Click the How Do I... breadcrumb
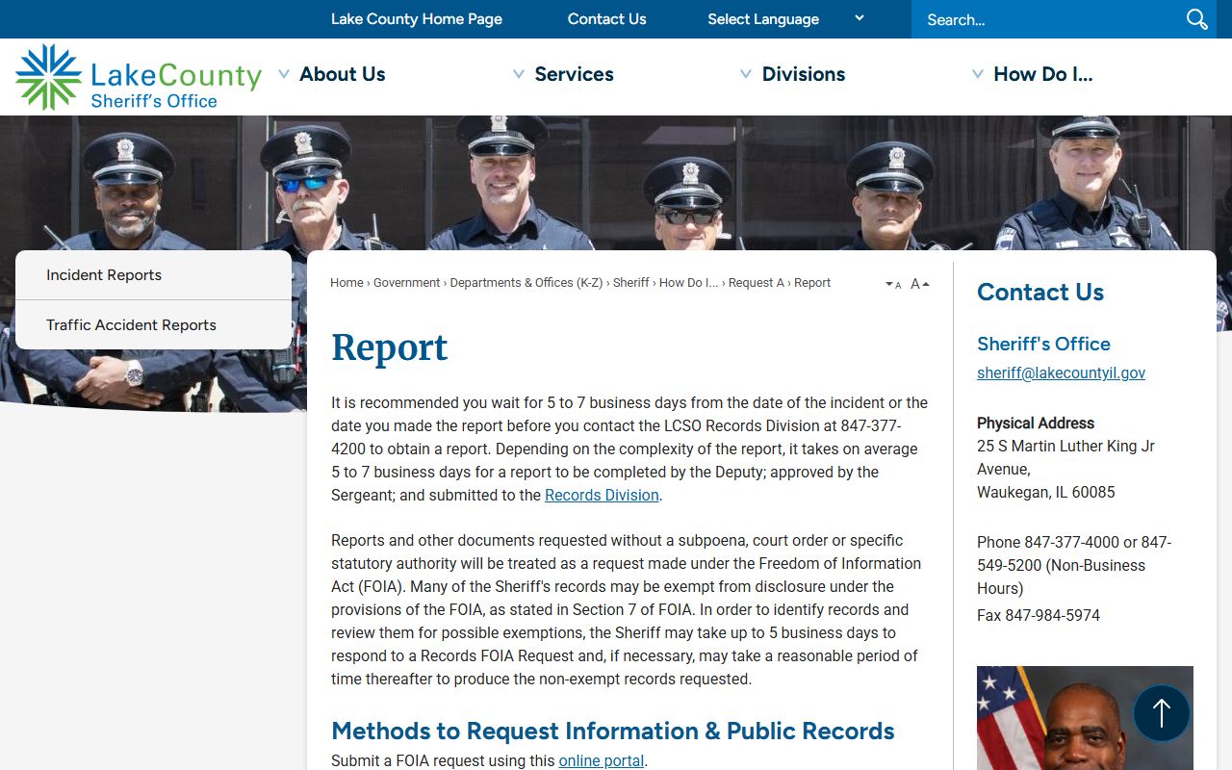This screenshot has height=770, width=1232. click(688, 283)
